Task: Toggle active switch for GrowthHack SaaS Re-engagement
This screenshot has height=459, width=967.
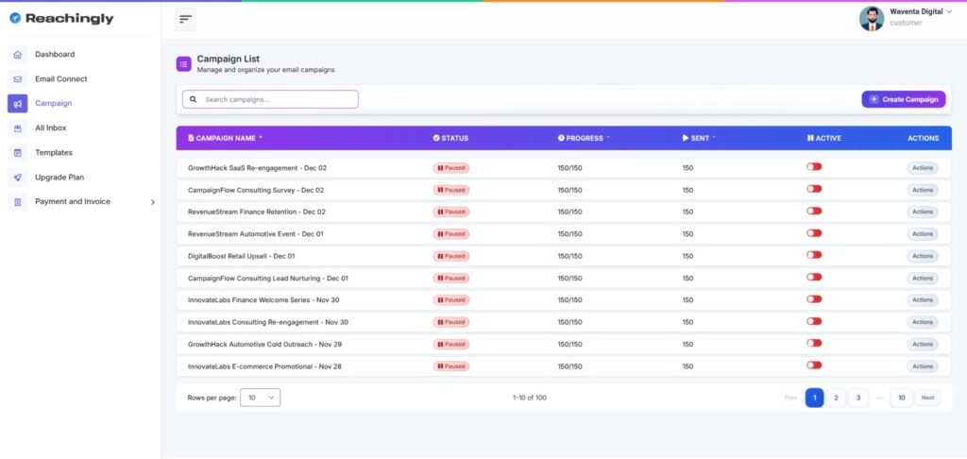Action: [814, 167]
